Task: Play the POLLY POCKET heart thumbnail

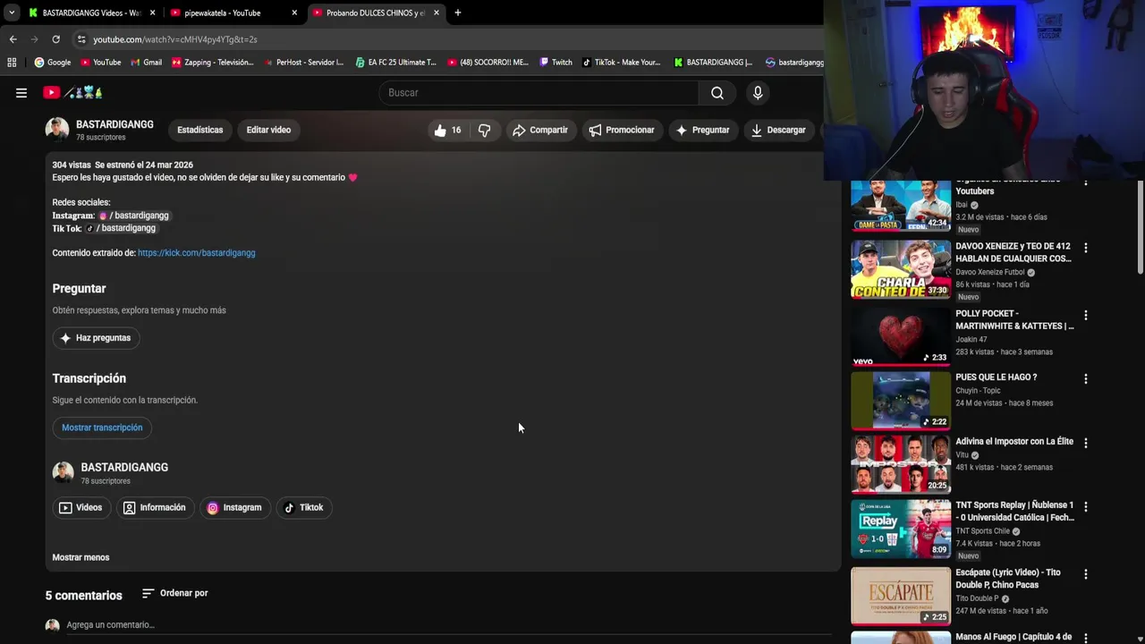Action: tap(901, 337)
